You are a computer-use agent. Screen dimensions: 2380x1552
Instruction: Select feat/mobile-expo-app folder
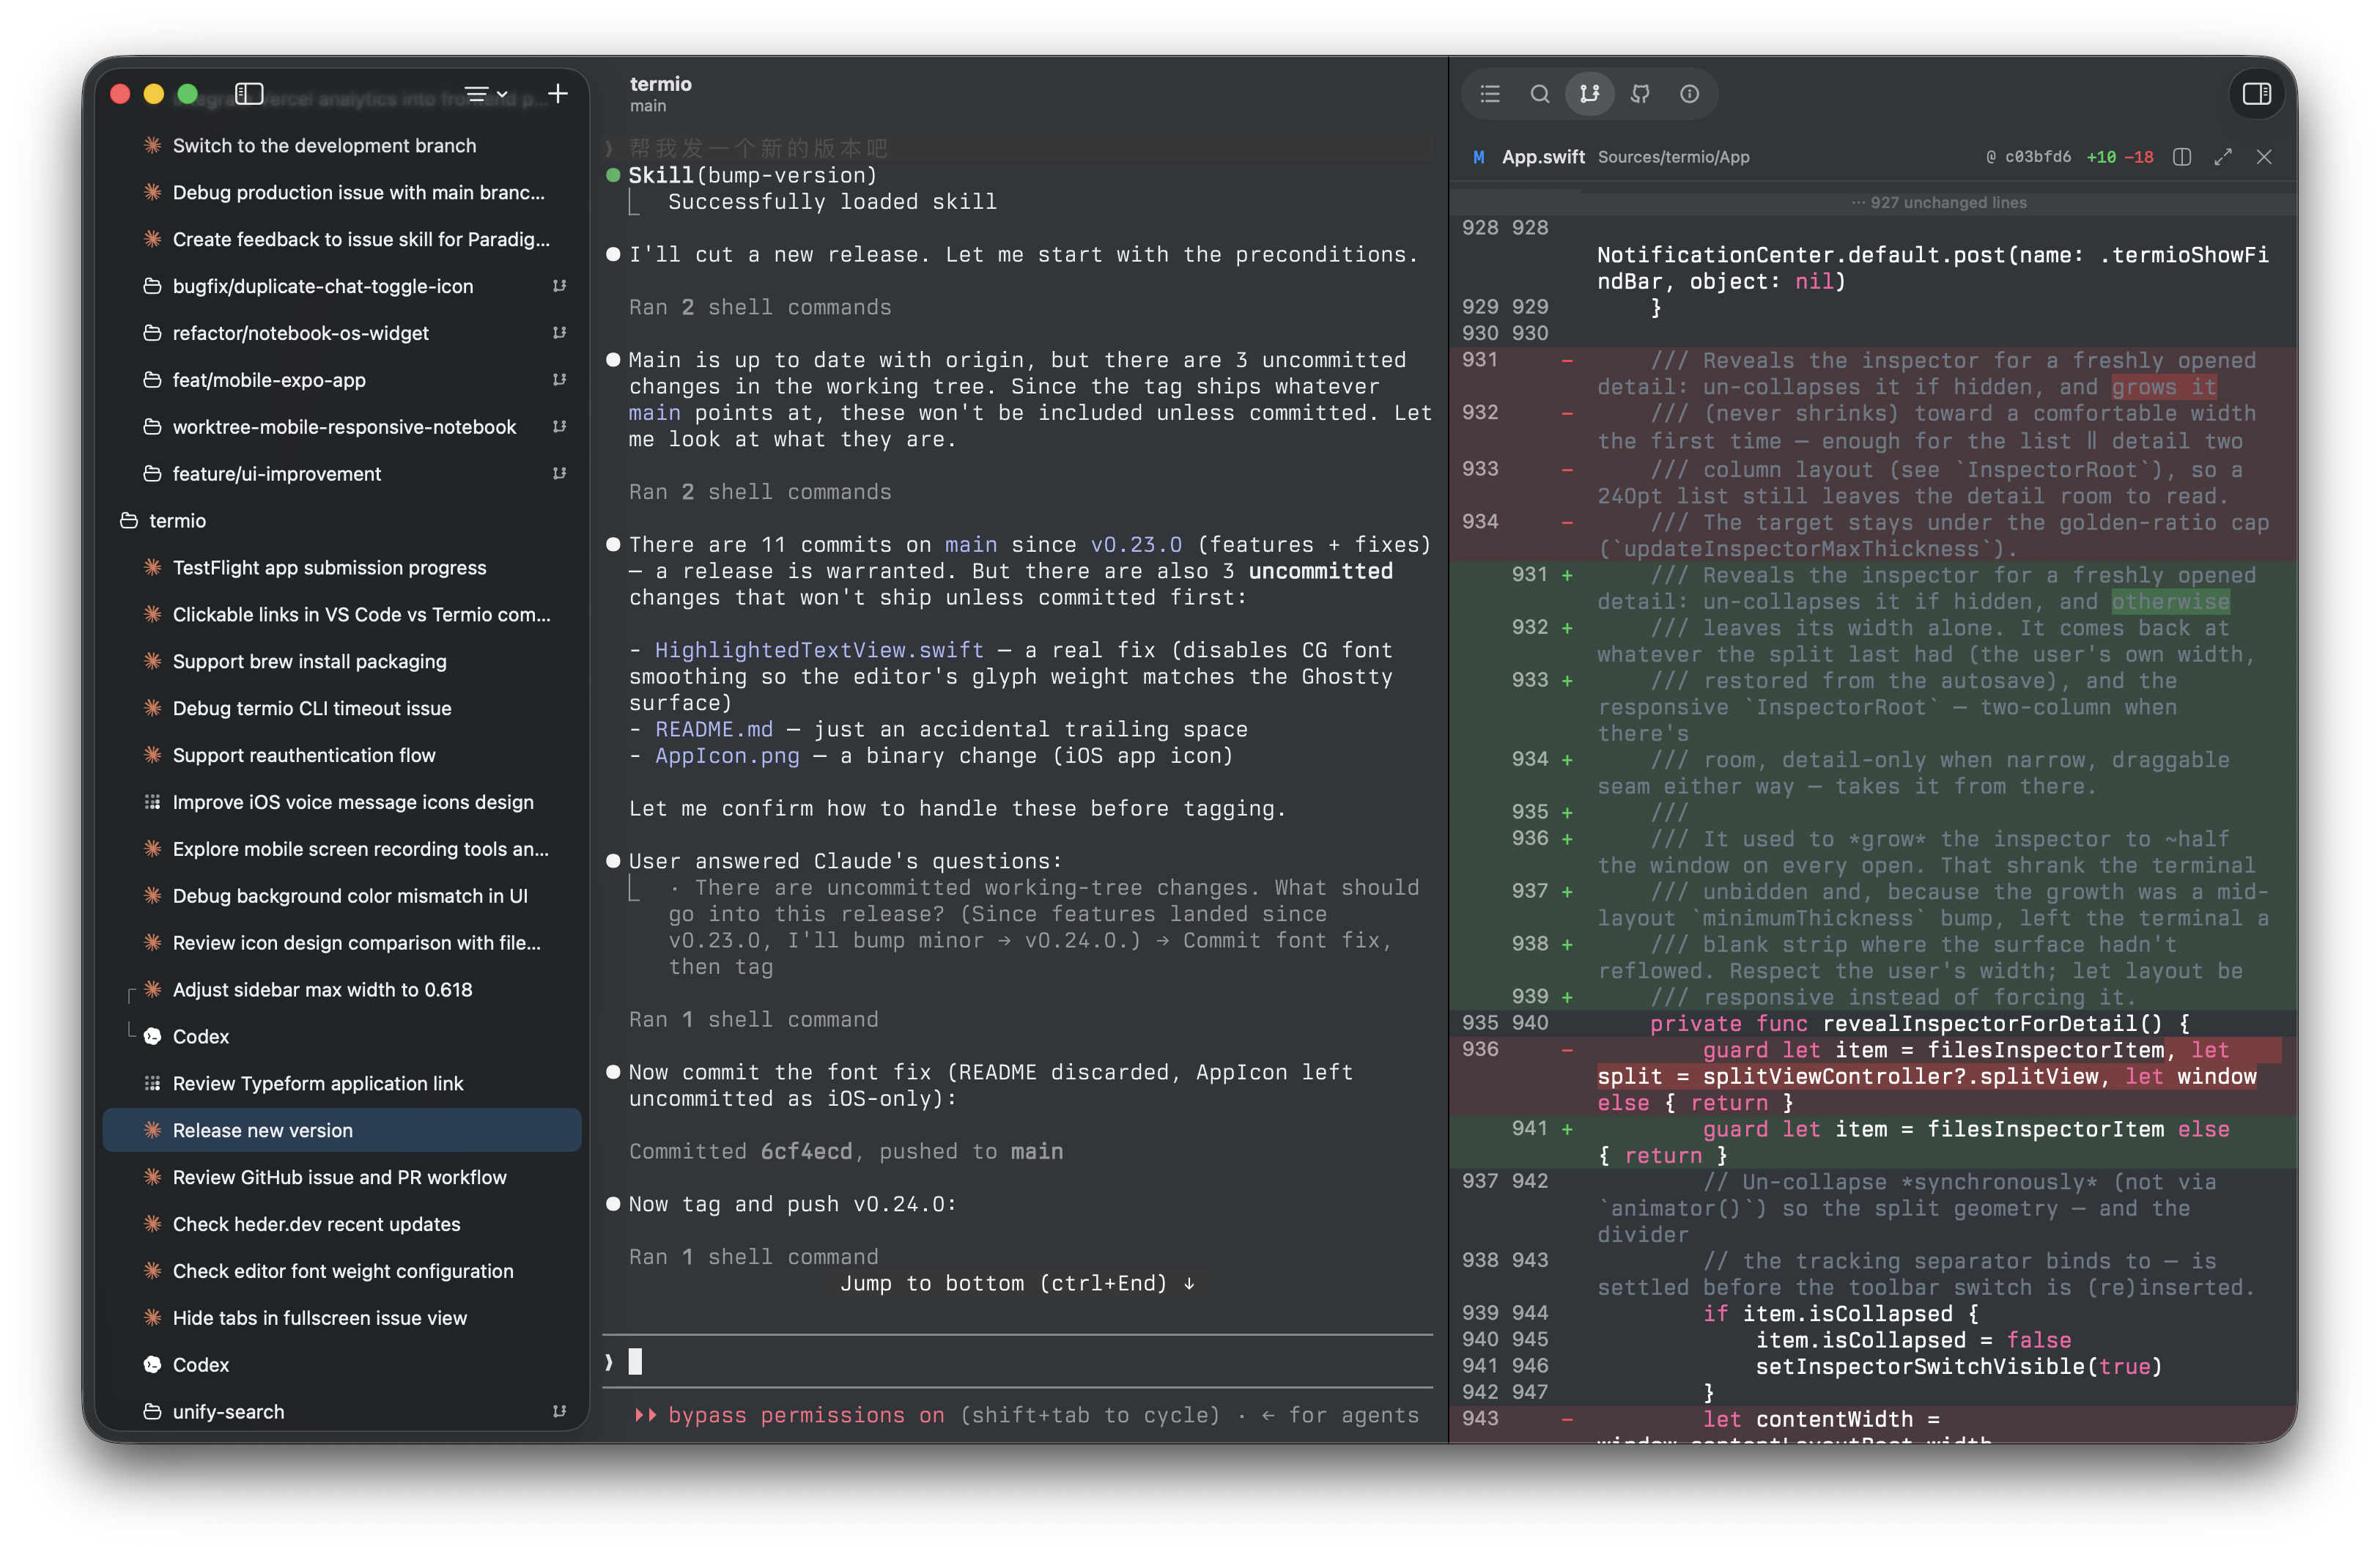tap(342, 380)
